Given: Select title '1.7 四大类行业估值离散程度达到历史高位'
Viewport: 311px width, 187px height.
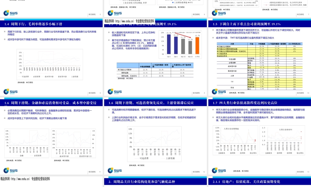Looking at the screenshot, I should tap(245, 103).
